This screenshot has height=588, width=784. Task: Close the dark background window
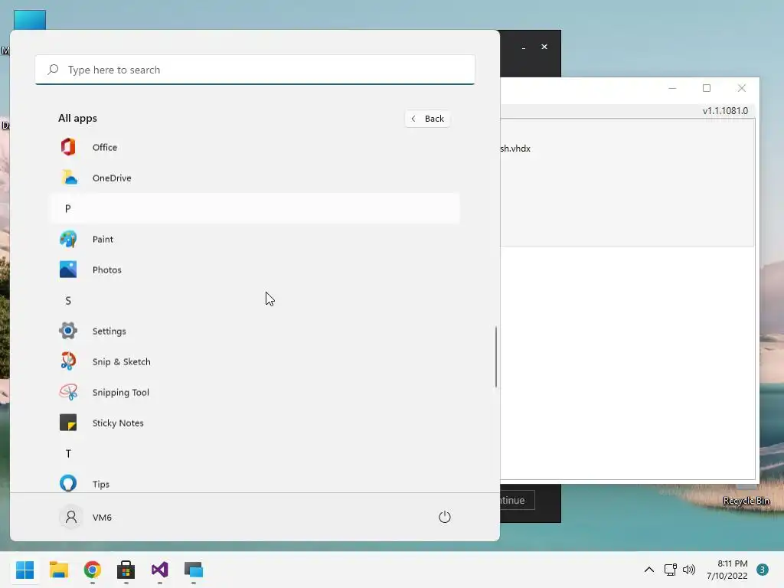tap(544, 47)
